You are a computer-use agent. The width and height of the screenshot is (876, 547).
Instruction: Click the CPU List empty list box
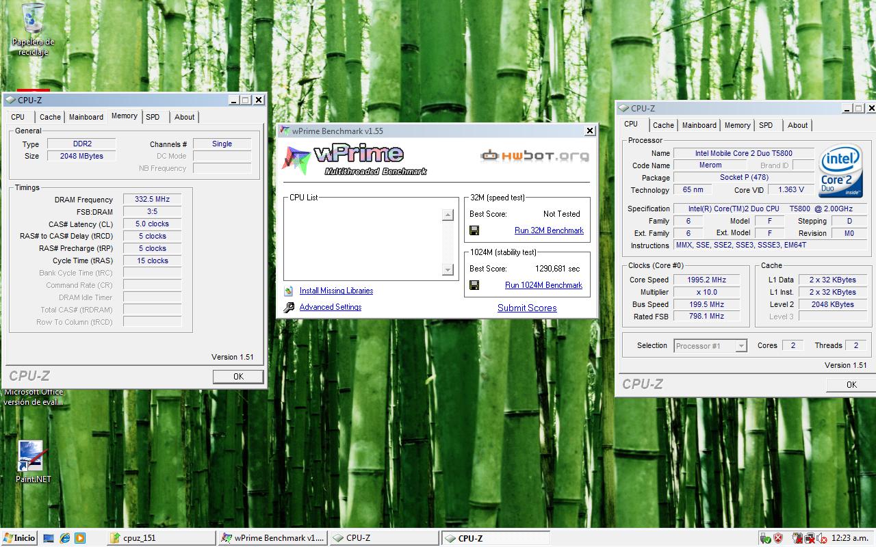(370, 242)
